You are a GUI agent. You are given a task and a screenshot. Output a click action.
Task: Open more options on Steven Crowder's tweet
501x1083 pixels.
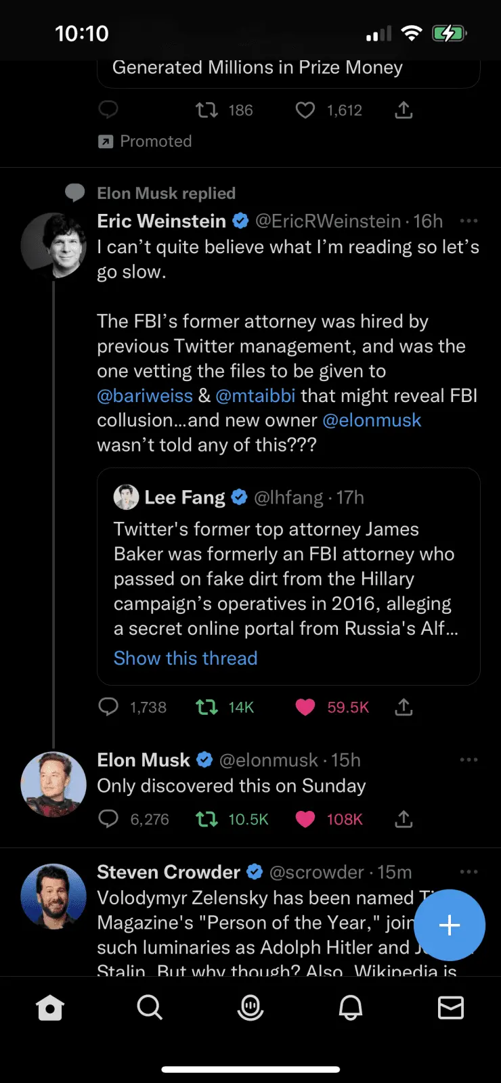[469, 872]
